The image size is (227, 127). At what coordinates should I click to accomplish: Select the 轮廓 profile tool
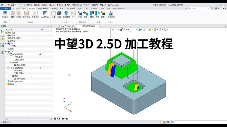54,14
